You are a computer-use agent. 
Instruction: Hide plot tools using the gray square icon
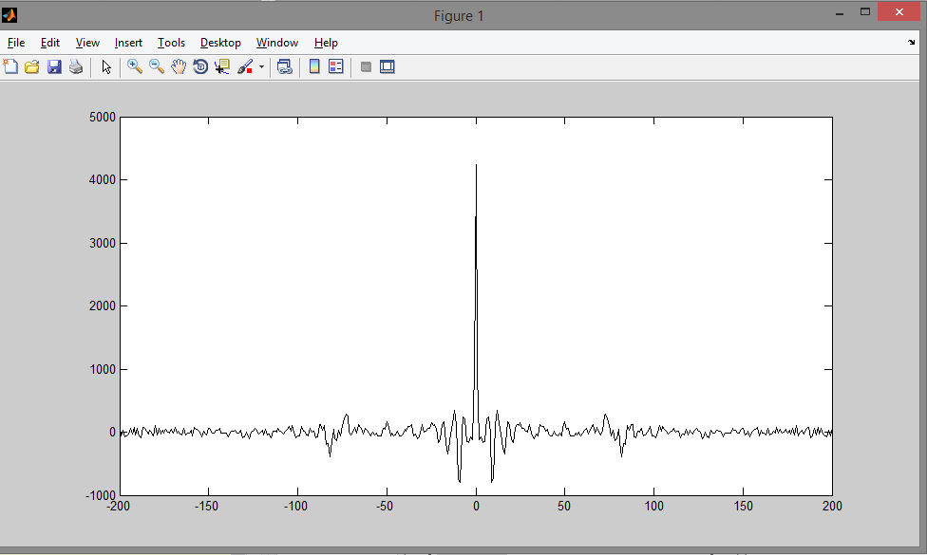pos(366,66)
